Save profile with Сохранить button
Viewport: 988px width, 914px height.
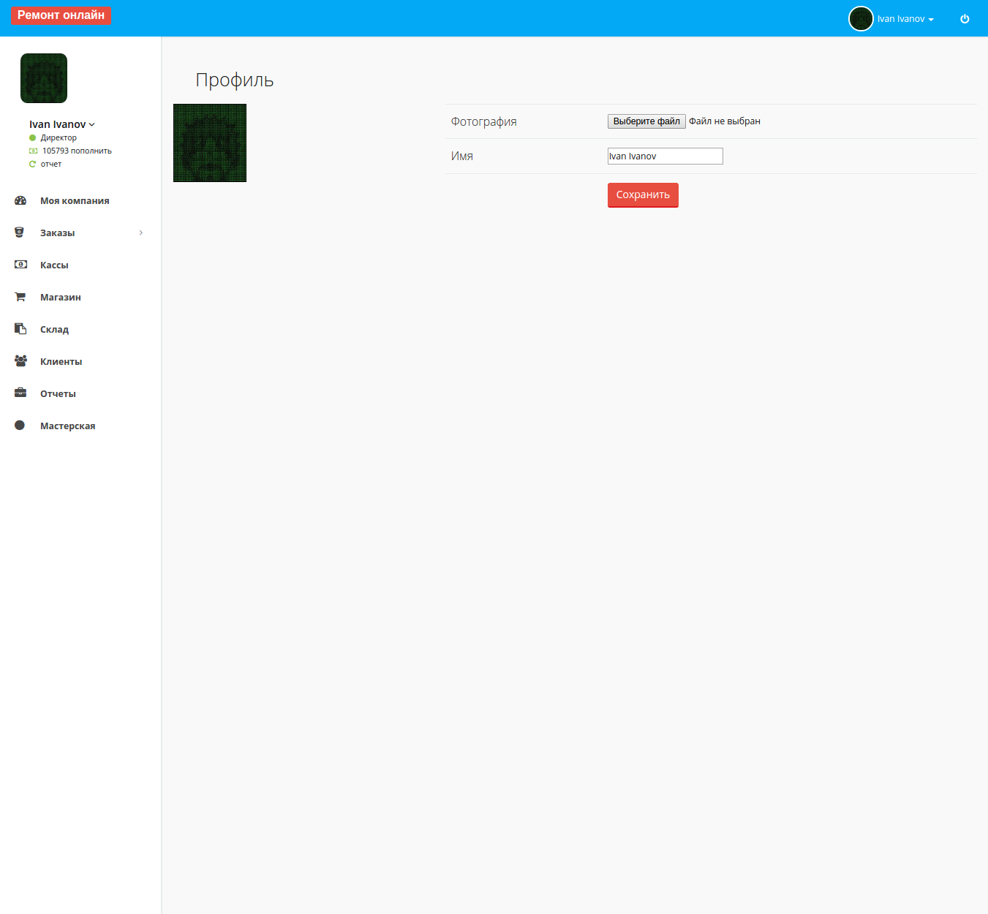643,195
